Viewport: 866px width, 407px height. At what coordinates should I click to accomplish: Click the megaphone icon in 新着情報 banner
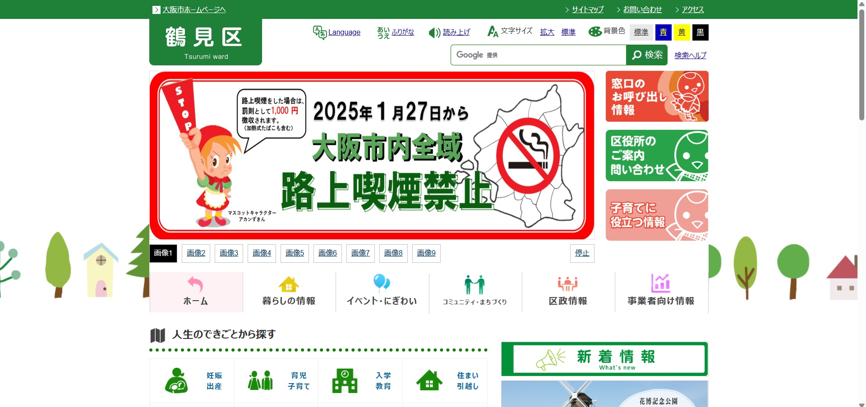(x=550, y=359)
